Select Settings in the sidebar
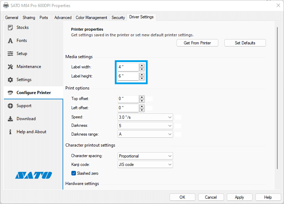The image size is (284, 204). click(x=34, y=80)
